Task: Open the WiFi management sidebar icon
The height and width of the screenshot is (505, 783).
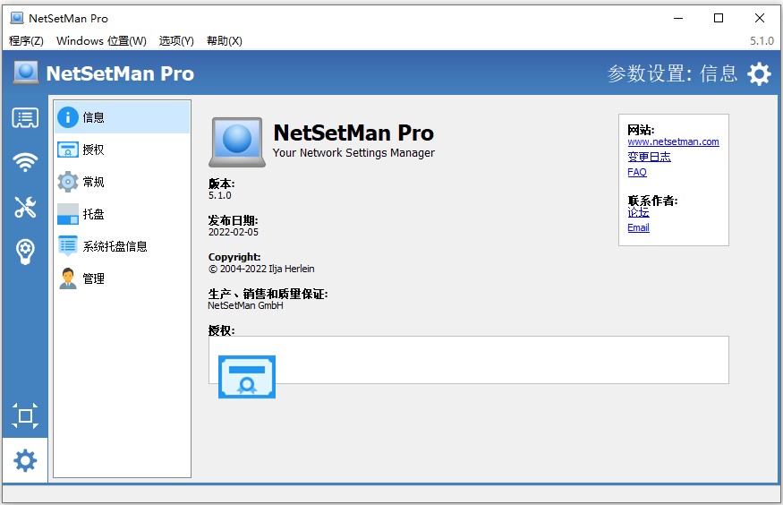Action: pos(25,162)
